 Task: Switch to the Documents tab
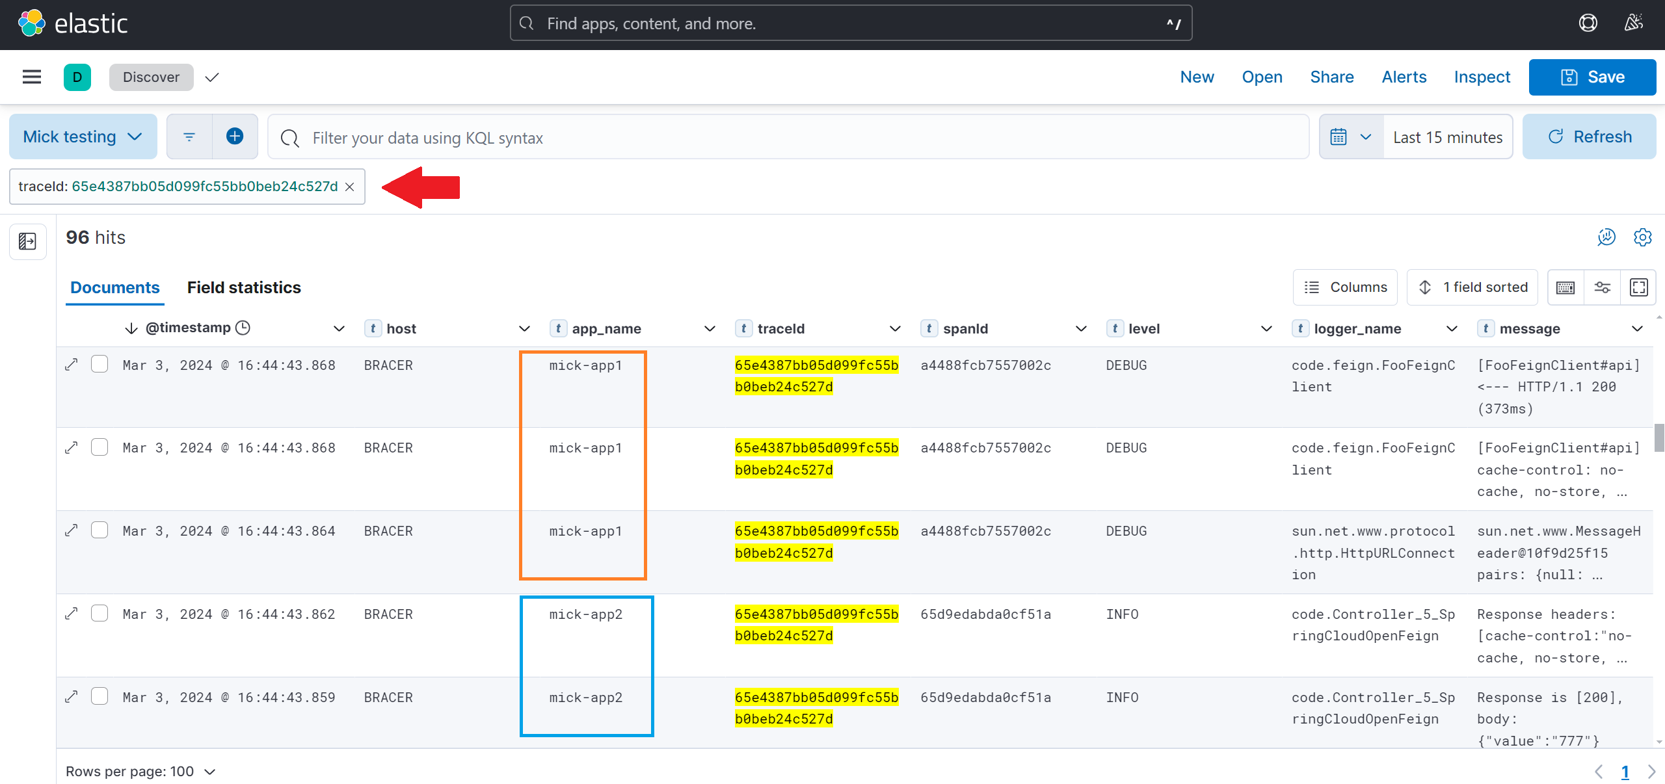pos(115,287)
